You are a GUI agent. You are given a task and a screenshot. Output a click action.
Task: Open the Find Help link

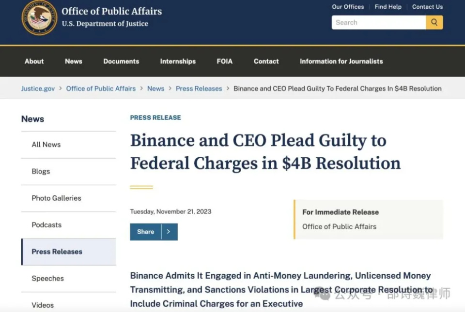(388, 7)
